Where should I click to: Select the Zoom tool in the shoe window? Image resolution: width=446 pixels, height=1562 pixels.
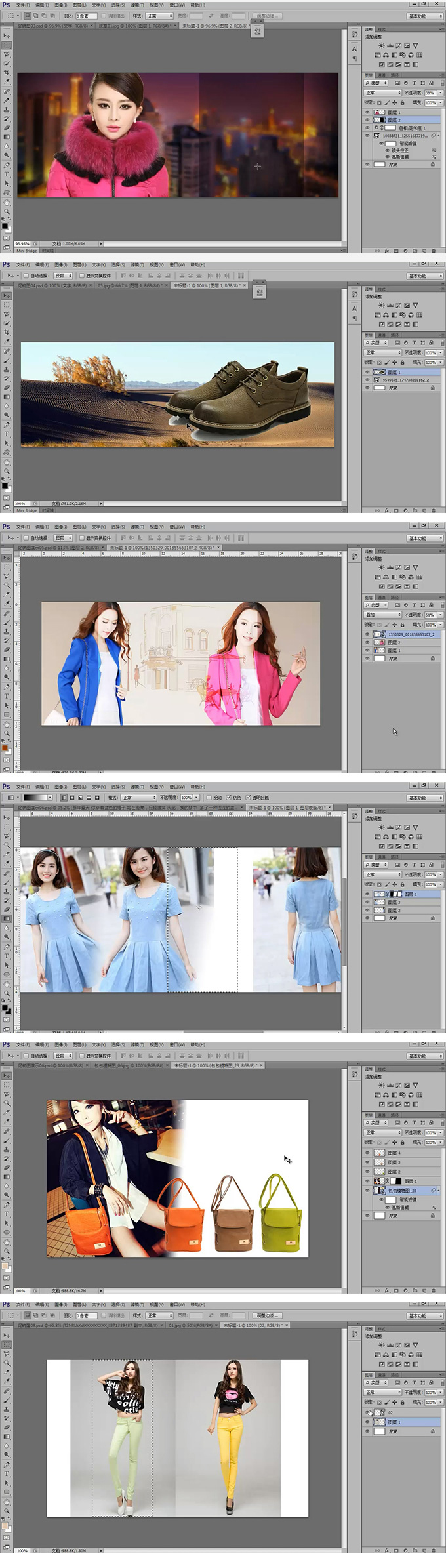7,472
